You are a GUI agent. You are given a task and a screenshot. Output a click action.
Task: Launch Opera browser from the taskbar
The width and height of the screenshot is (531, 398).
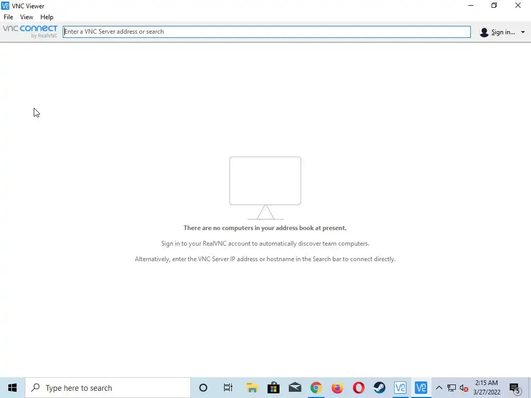click(359, 388)
